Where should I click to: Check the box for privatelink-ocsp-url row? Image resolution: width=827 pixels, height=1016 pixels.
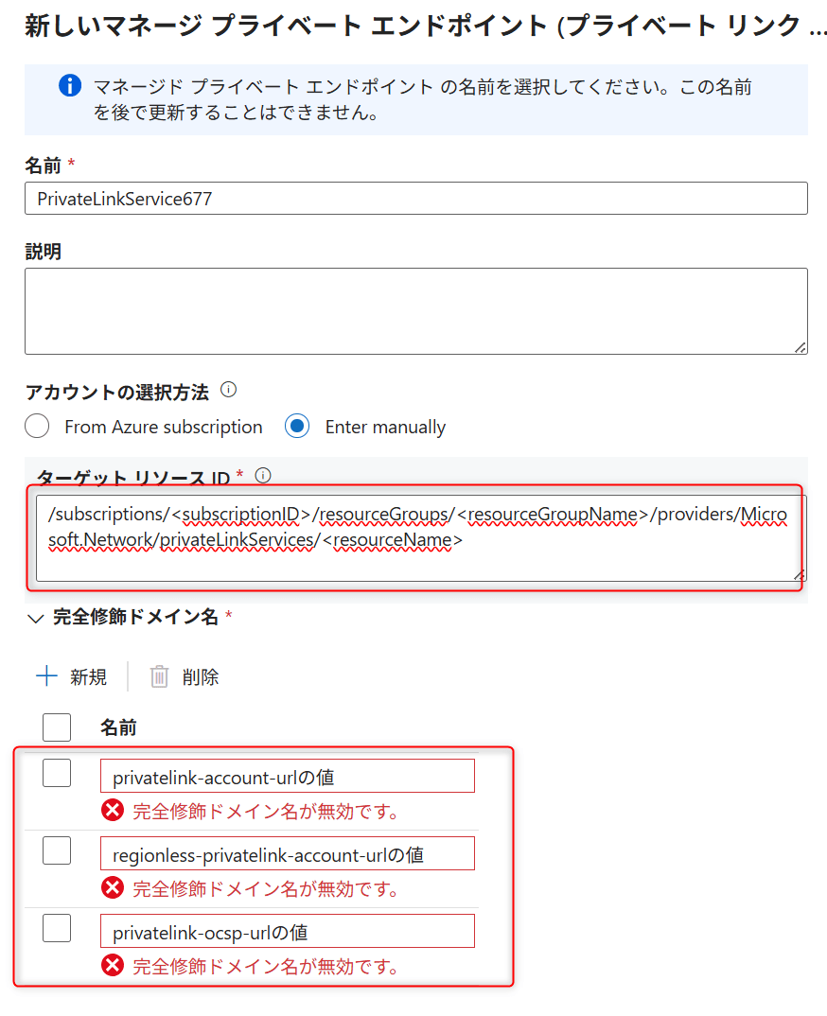57,929
